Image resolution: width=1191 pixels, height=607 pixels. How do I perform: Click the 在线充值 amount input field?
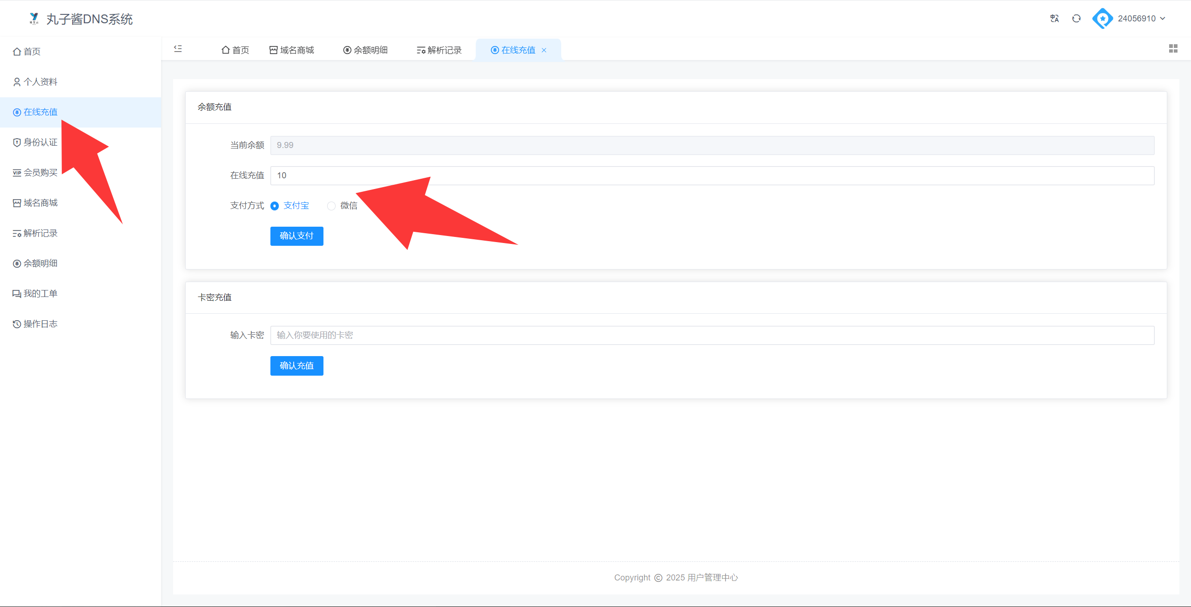tap(712, 176)
